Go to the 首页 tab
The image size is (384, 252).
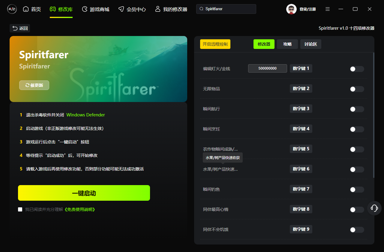(x=32, y=9)
